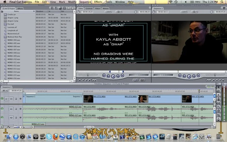Open Canvas zoom percentage pop-up
This screenshot has height=142, width=227.
[x=184, y=12]
